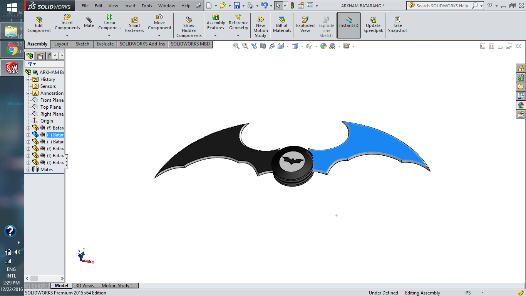Image resolution: width=526 pixels, height=296 pixels.
Task: Expand the Annotations tree node
Action: [x=28, y=93]
